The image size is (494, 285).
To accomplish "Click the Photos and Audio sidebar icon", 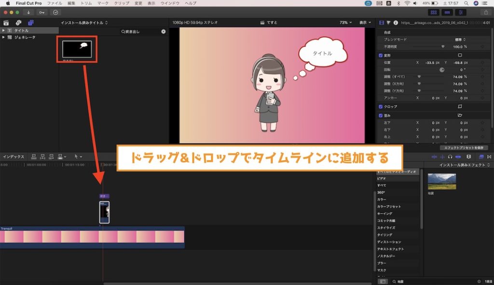I will 6,22.
